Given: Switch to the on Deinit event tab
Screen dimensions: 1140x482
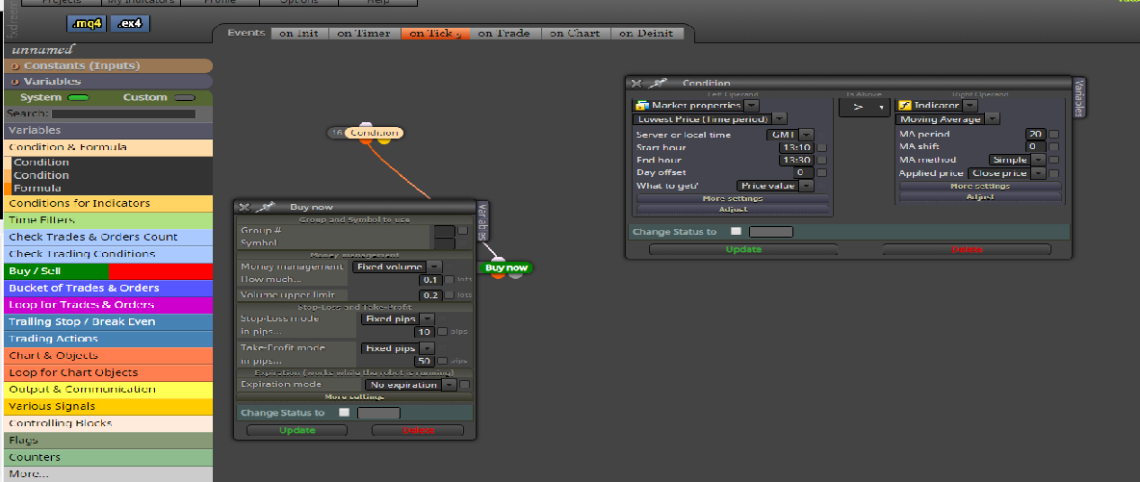Looking at the screenshot, I should [x=647, y=34].
